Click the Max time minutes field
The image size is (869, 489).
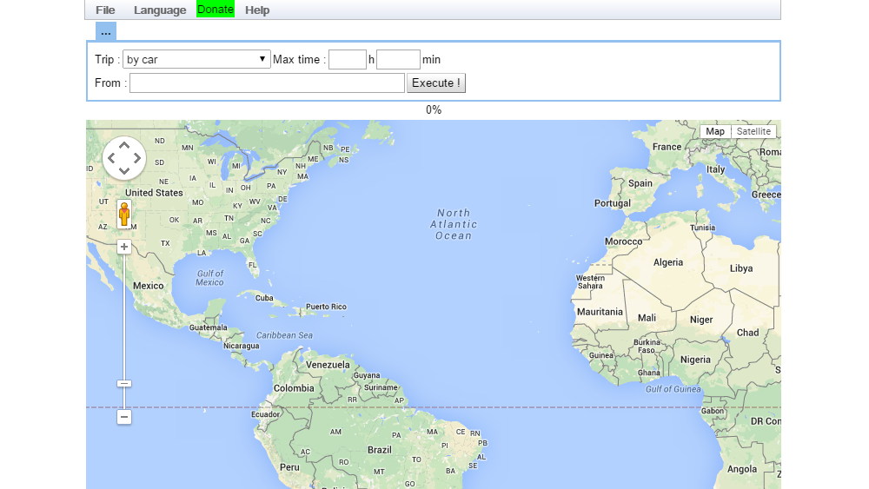[398, 60]
